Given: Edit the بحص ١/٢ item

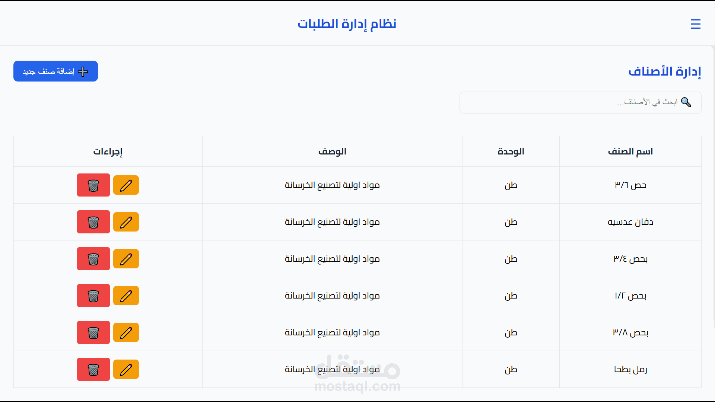Looking at the screenshot, I should click(126, 296).
